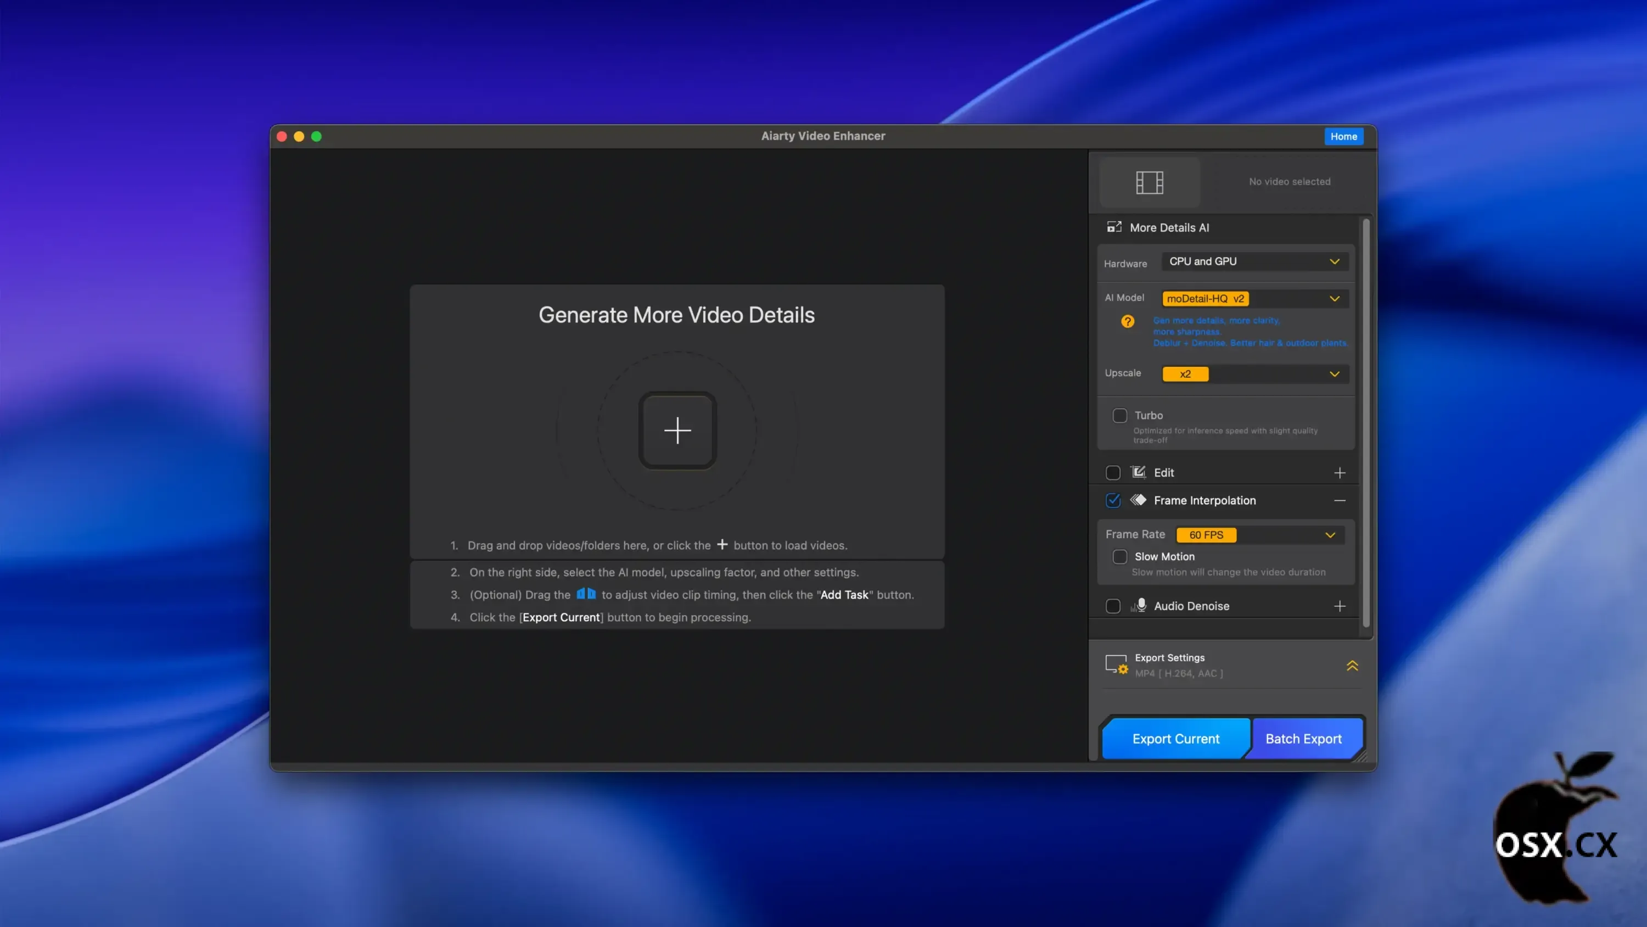
Task: Click the 'Aiarty Video Enhancer' window title
Action: [823, 136]
